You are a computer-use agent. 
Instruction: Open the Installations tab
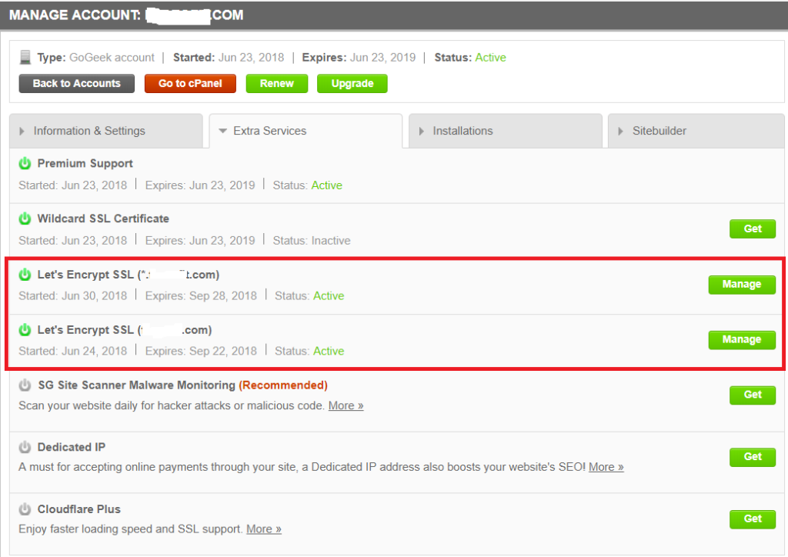[x=462, y=131]
